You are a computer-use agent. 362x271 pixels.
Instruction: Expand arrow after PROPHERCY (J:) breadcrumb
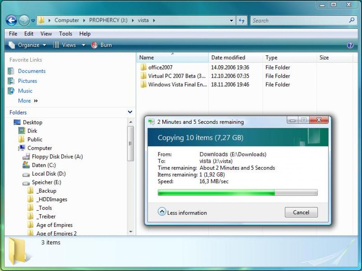click(133, 20)
